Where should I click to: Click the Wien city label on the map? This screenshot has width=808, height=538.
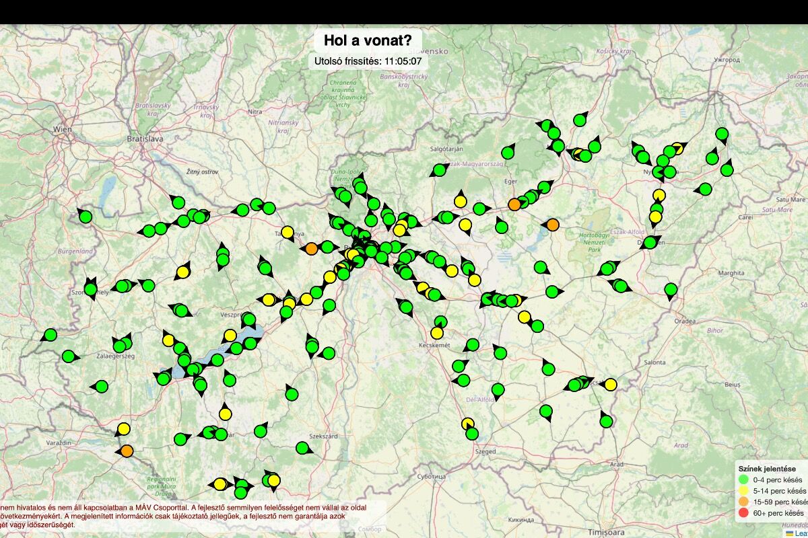point(62,128)
